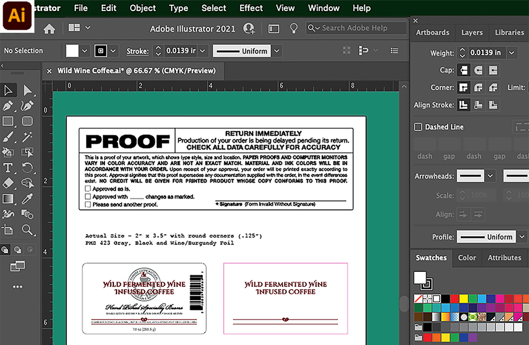
Task: Open Weight dropdown in Stroke panel
Action: click(x=512, y=53)
